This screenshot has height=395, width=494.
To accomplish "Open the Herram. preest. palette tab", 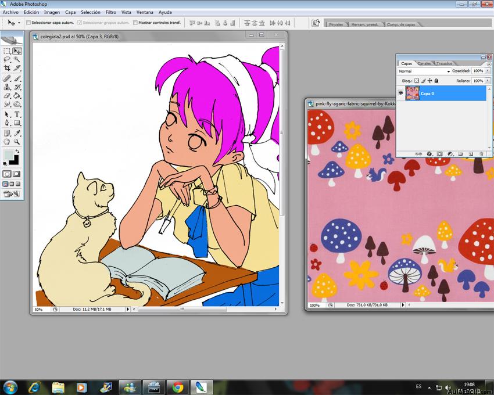I will point(364,24).
